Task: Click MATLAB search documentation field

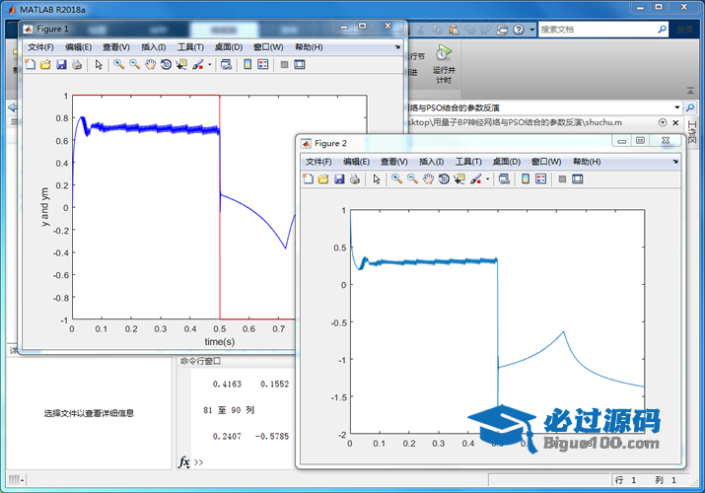Action: (598, 30)
